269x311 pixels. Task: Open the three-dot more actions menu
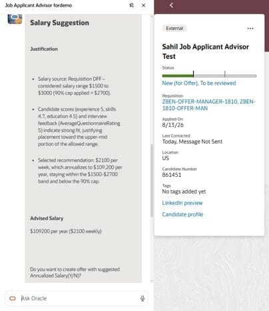(x=250, y=29)
